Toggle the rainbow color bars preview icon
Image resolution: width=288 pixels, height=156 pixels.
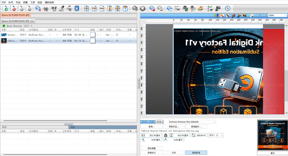pos(217,15)
